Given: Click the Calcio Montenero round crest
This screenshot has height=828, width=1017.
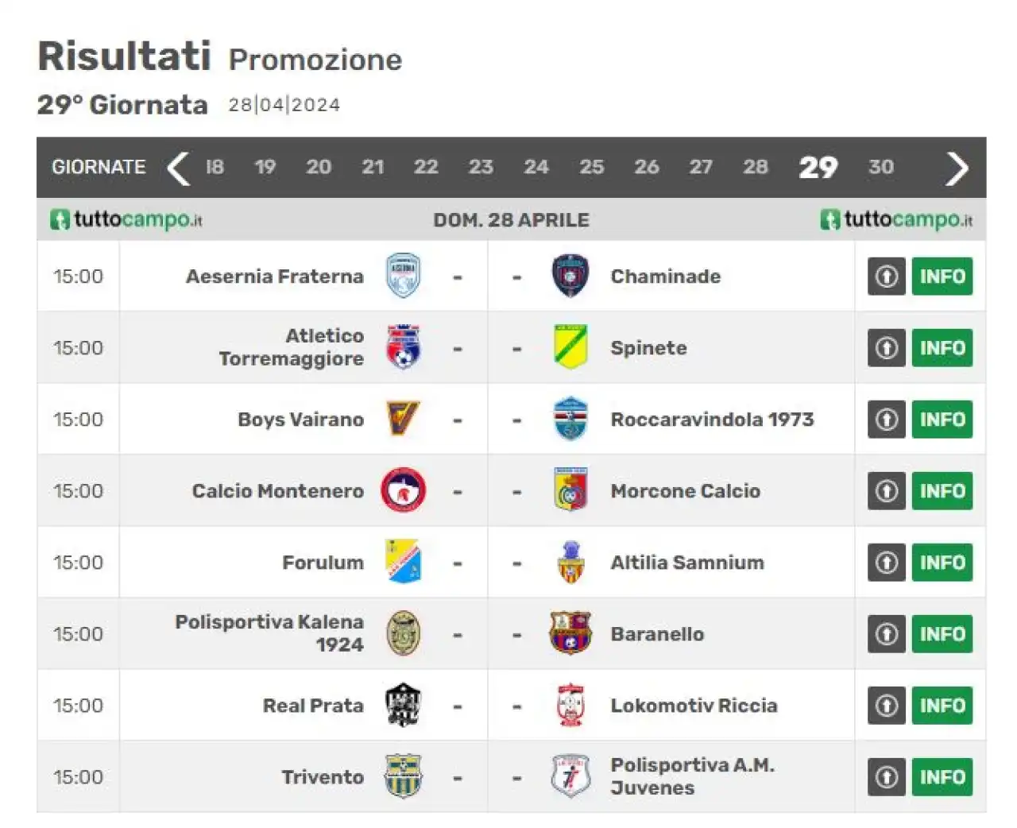Looking at the screenshot, I should point(403,490).
